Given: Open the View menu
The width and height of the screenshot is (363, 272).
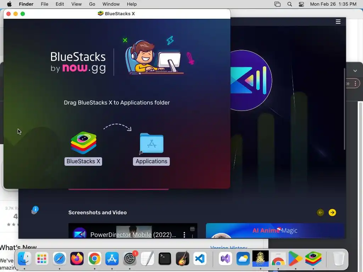Looking at the screenshot, I should click(x=77, y=4).
